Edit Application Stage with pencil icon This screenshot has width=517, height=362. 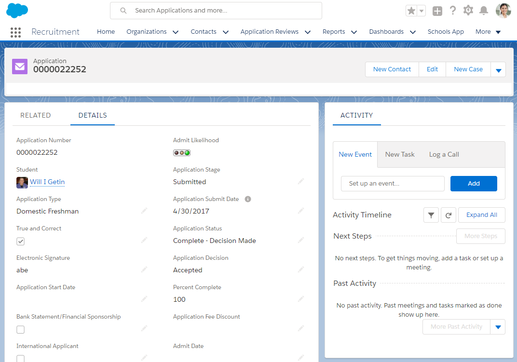(x=301, y=182)
